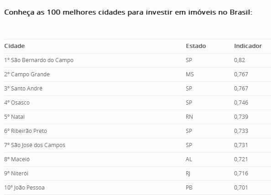Click the 0,701 indicator value
The height and width of the screenshot is (195, 271).
[241, 188]
